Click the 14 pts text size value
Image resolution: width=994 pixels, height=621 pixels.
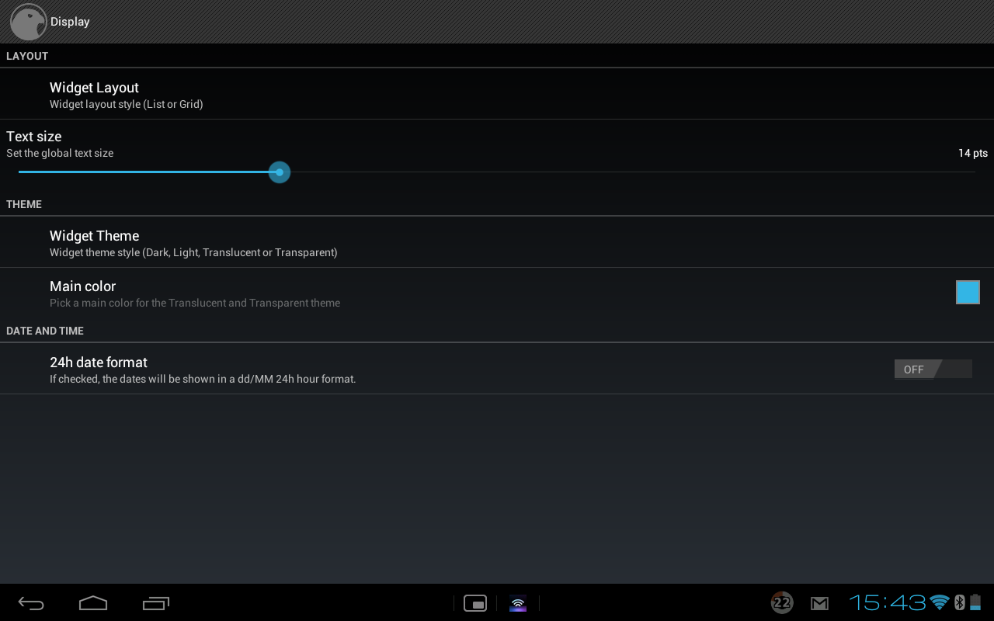coord(973,153)
